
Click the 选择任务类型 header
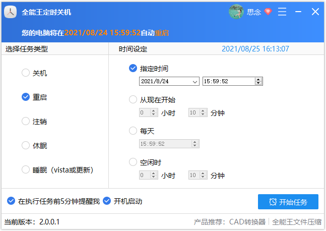click(27, 49)
